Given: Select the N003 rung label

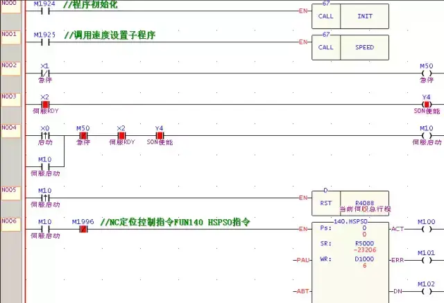Looking at the screenshot, I should click(x=11, y=99).
